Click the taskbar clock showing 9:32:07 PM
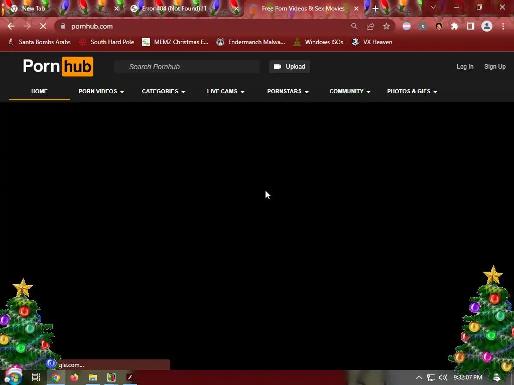Viewport: 514px width, 385px height. tap(468, 377)
